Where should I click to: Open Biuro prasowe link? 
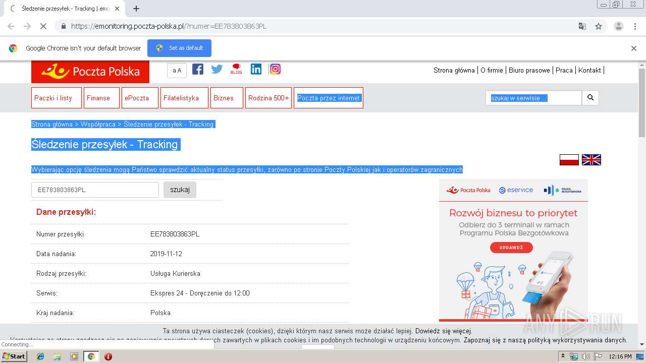pyautogui.click(x=529, y=70)
